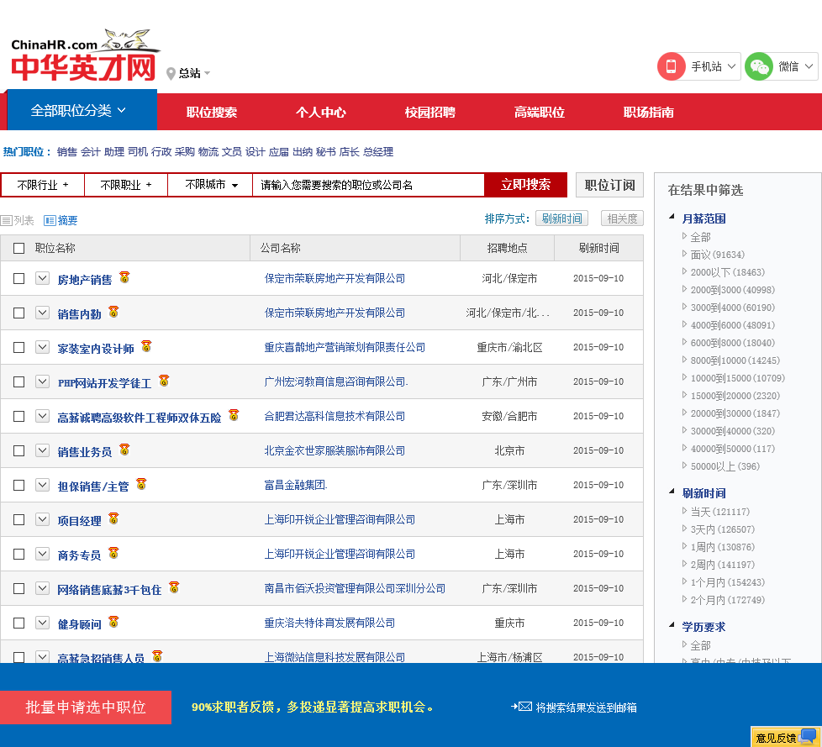Open the 意见反馈 feedback chat icon
This screenshot has width=822, height=747.
(809, 735)
